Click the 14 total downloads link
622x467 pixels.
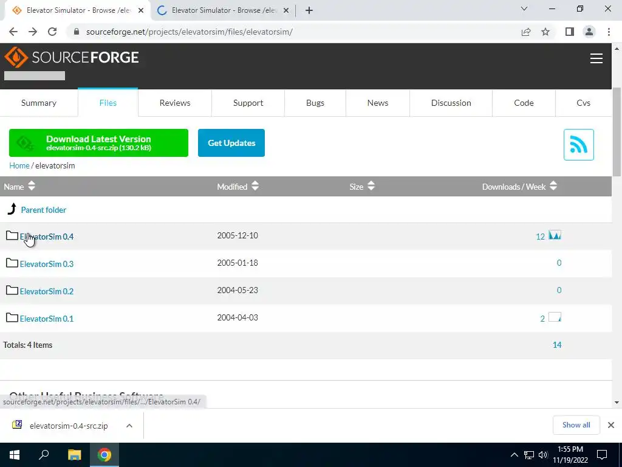(x=557, y=345)
